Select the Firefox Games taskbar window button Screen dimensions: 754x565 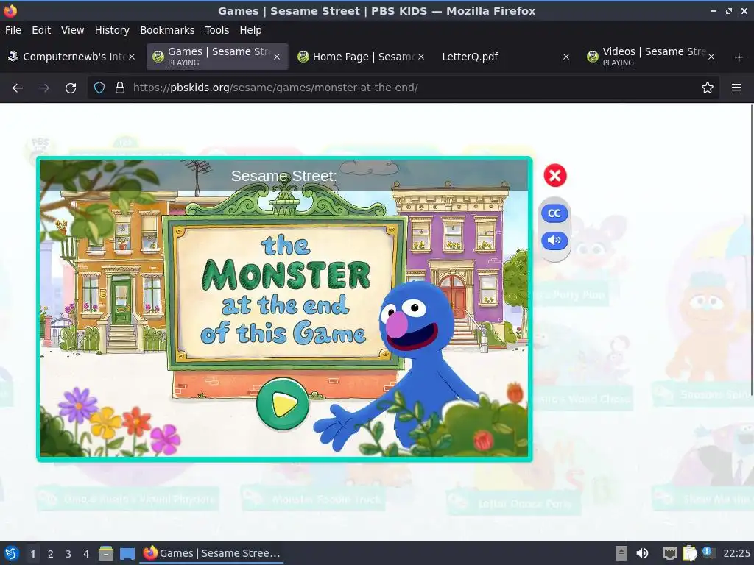(x=211, y=553)
